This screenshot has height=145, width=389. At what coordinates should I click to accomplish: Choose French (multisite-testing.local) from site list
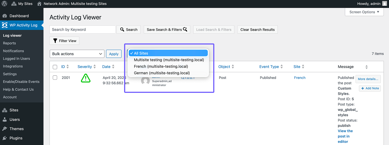(x=161, y=66)
